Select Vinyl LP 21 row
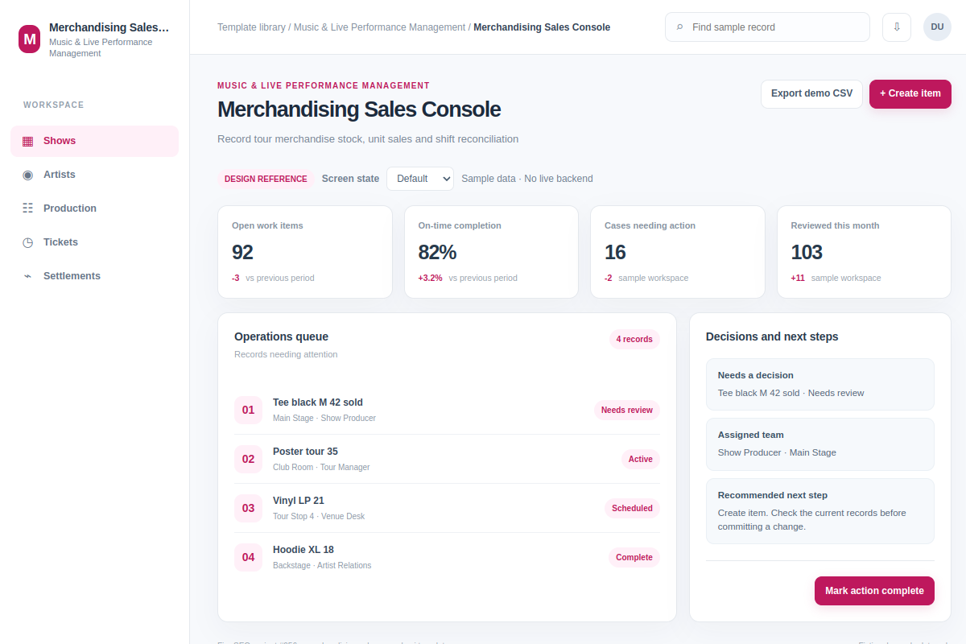This screenshot has width=966, height=644. pos(447,508)
